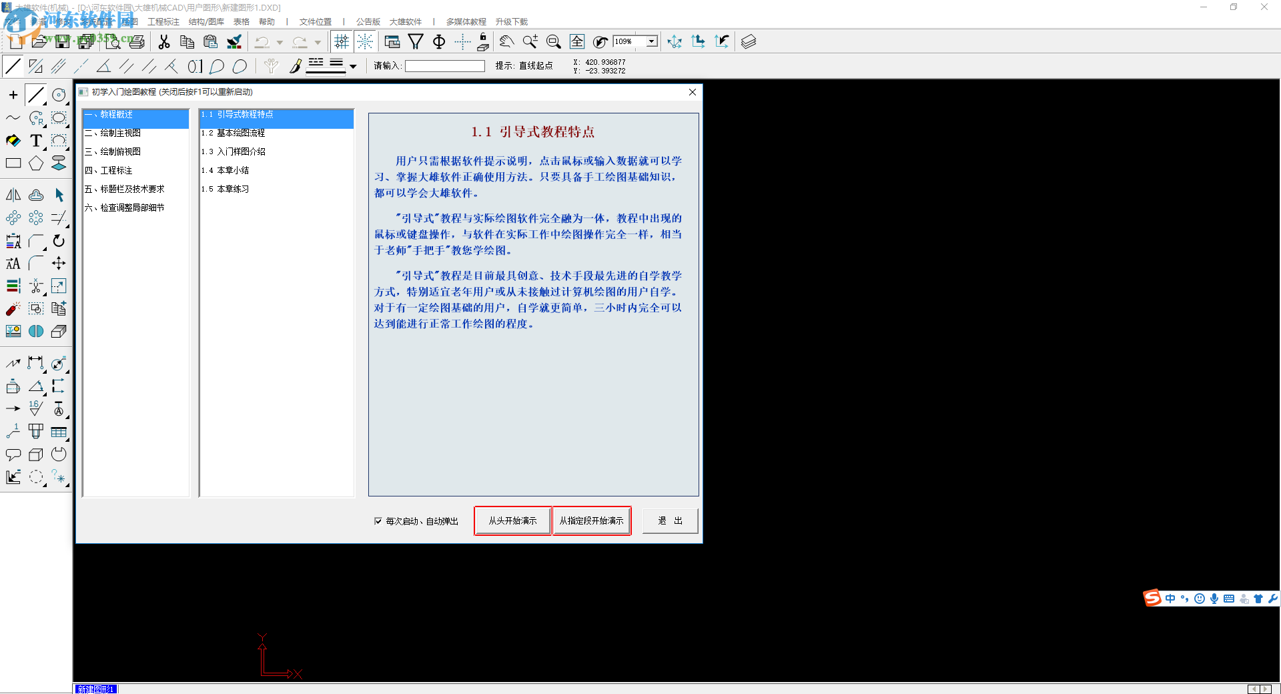This screenshot has width=1281, height=694.
Task: Select the Circle drawing tool
Action: coord(59,95)
